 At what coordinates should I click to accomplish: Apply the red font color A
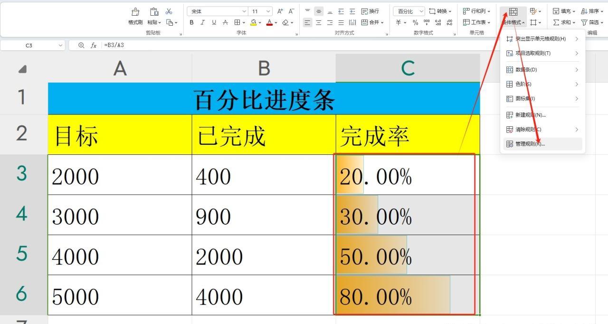(269, 22)
